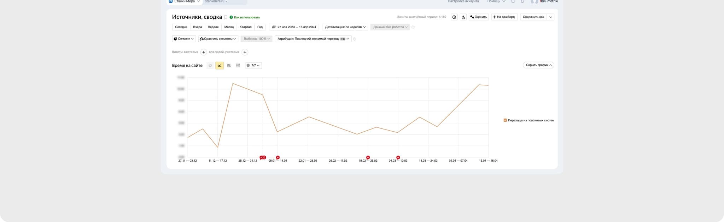The image size is (724, 222).
Task: Open report history via clock icon
Action: tap(454, 17)
